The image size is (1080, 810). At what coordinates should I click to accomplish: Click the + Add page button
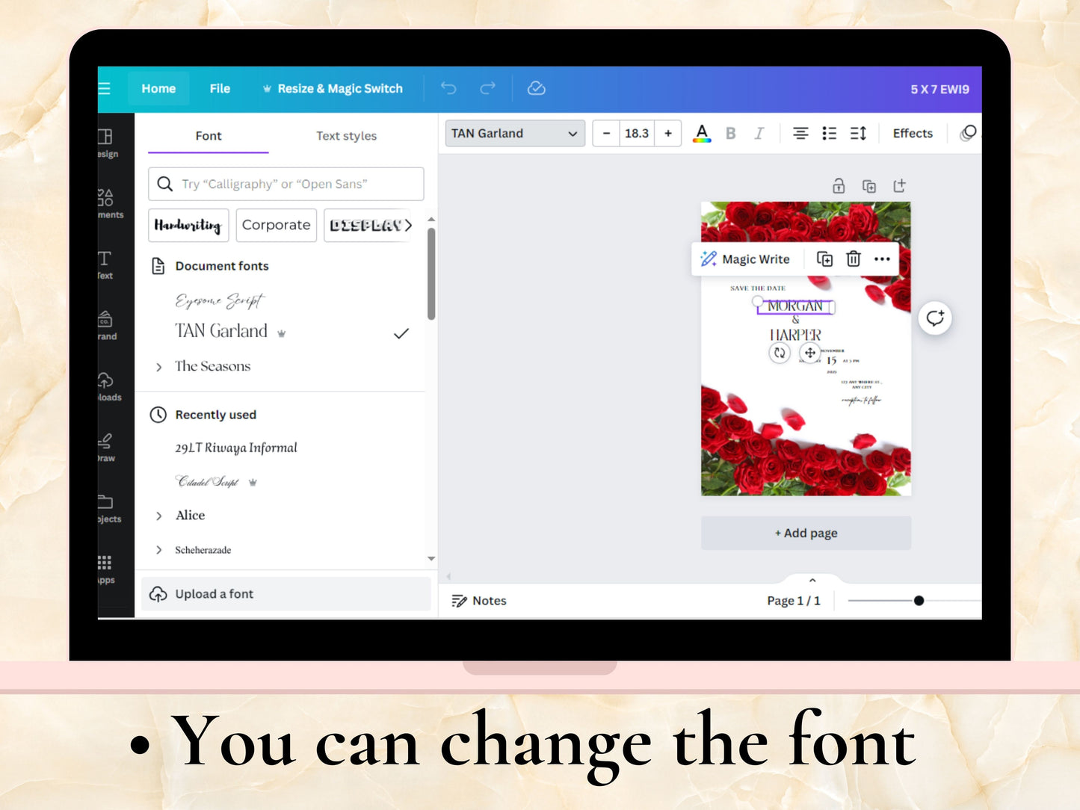pos(806,533)
